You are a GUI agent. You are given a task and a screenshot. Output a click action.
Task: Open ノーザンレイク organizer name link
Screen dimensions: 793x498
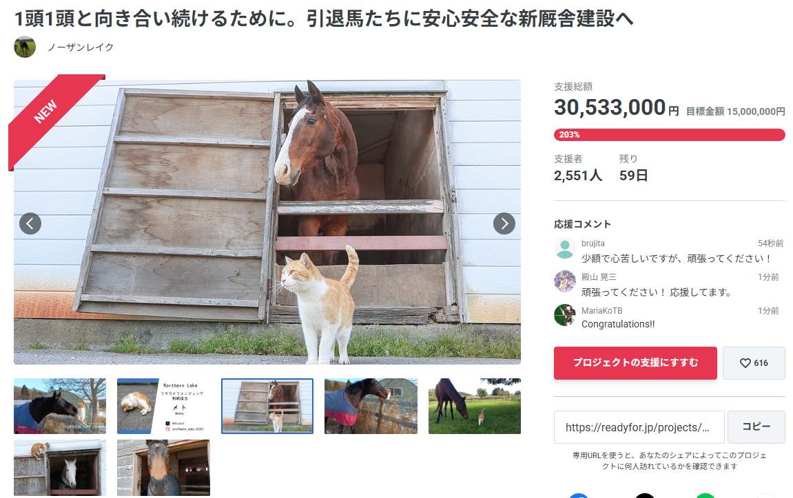tap(81, 47)
